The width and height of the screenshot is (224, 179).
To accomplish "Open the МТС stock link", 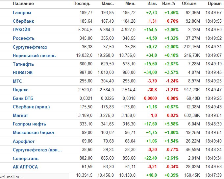I will pos(17,81).
